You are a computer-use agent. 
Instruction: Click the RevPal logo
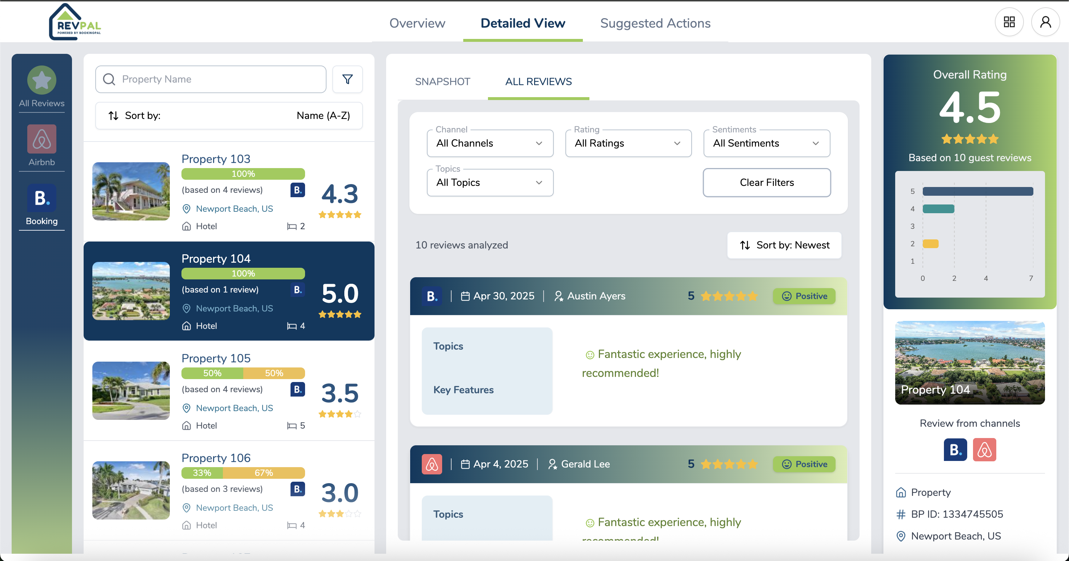coord(75,23)
